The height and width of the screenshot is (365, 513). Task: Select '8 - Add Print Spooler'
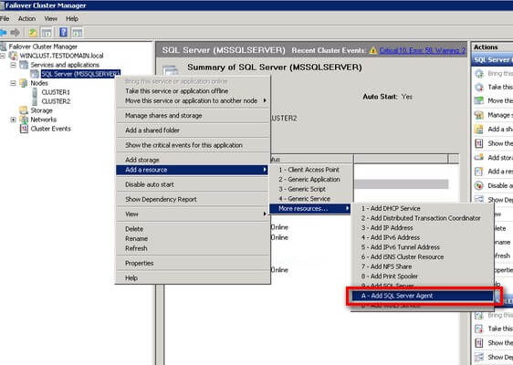pos(422,276)
